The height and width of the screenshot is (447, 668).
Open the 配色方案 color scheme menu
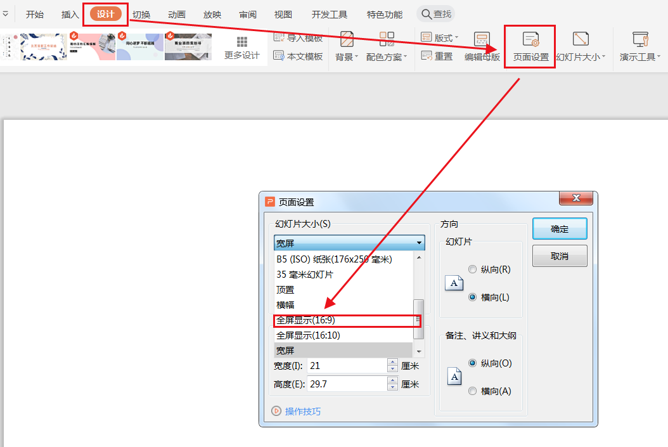tap(387, 47)
